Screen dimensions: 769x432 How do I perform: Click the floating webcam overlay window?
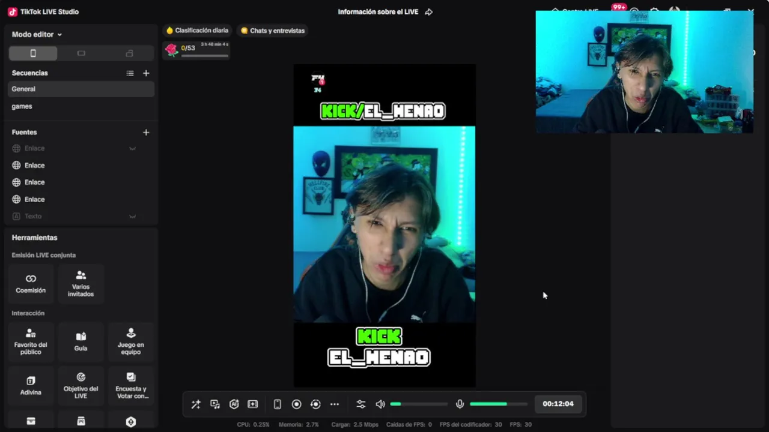[644, 72]
